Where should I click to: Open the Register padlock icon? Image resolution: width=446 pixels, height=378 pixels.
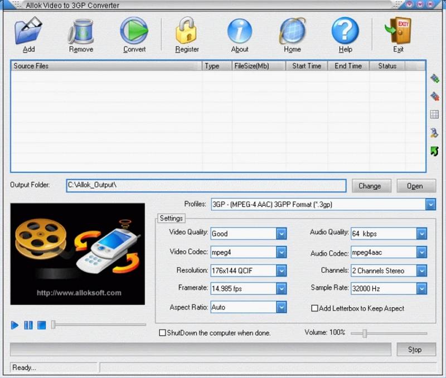pyautogui.click(x=187, y=31)
